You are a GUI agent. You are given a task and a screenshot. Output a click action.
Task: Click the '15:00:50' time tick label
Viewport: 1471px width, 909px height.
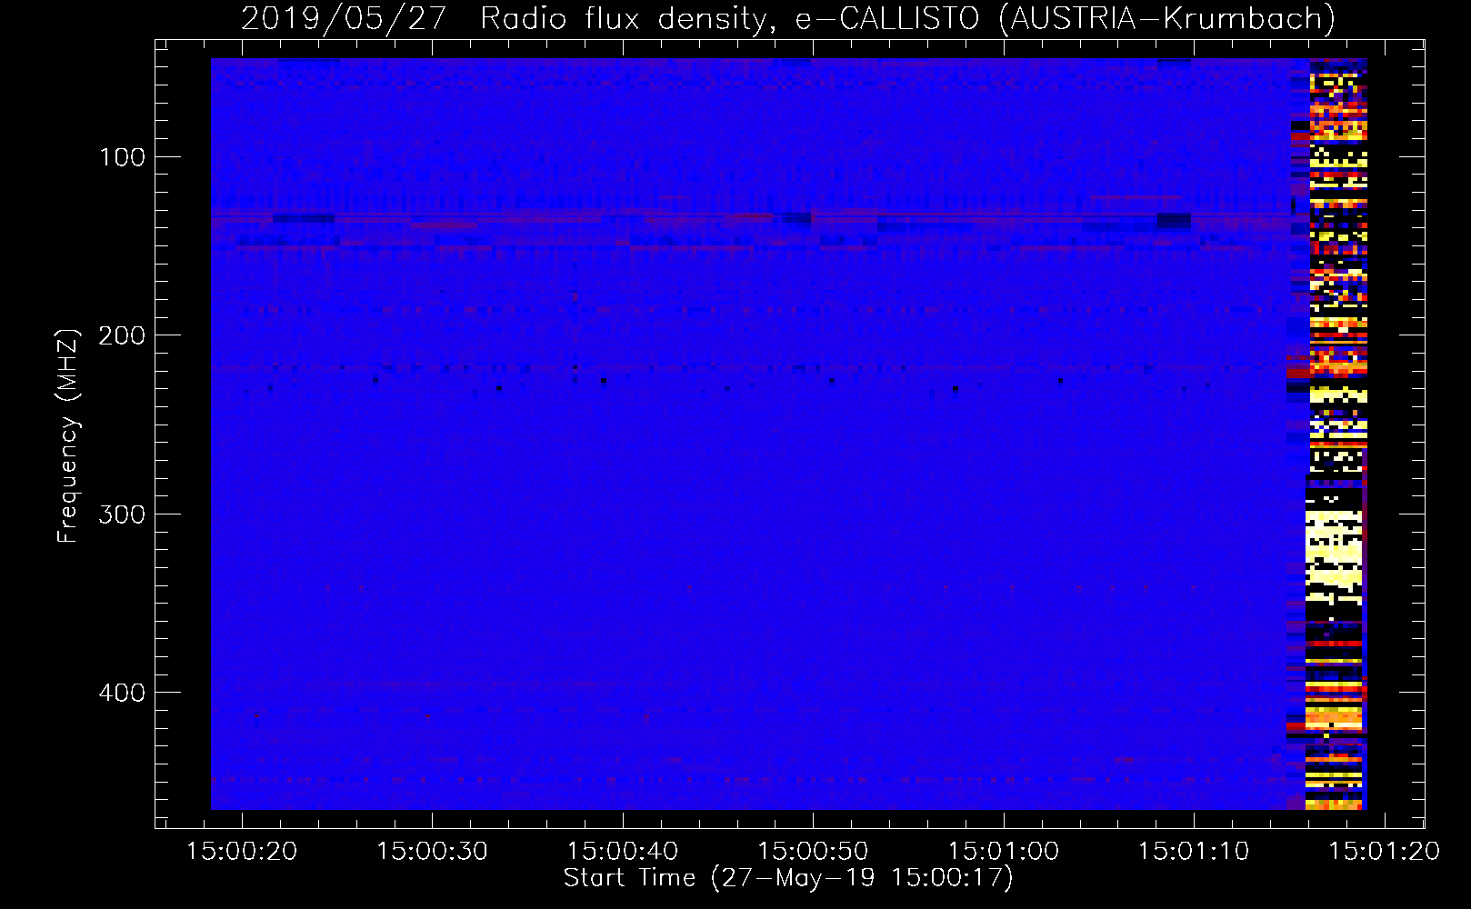[x=813, y=851]
